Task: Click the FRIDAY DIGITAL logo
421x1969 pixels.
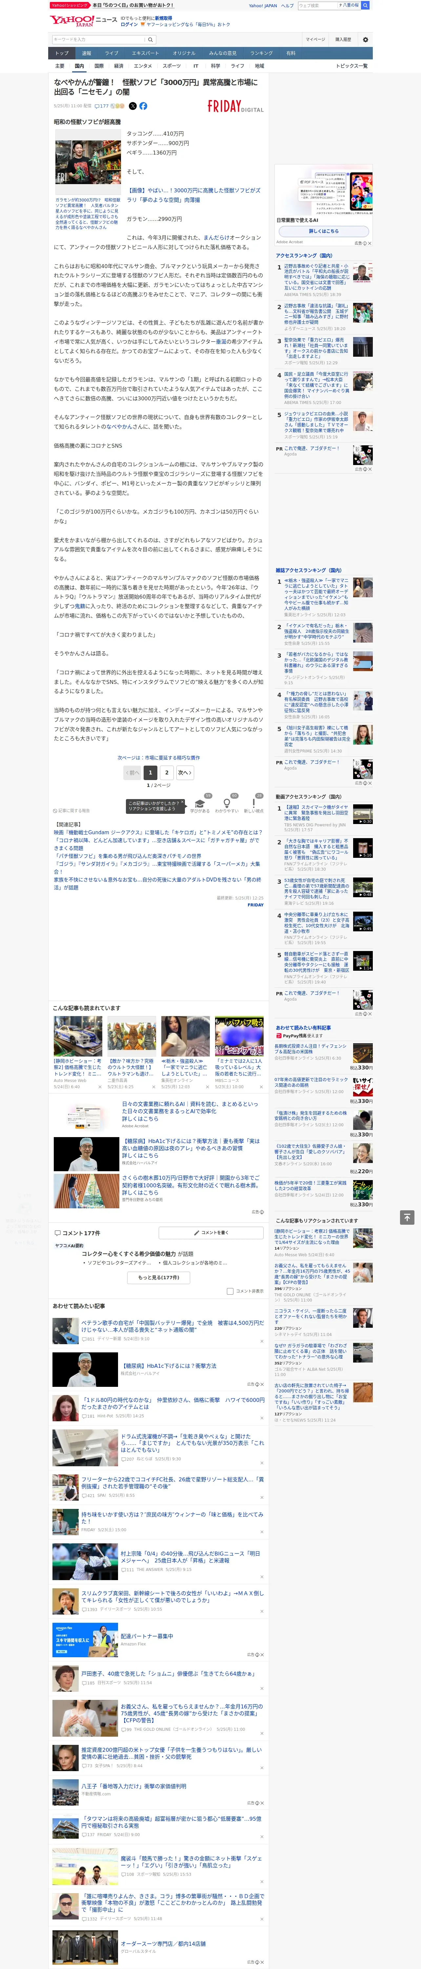Action: (235, 106)
